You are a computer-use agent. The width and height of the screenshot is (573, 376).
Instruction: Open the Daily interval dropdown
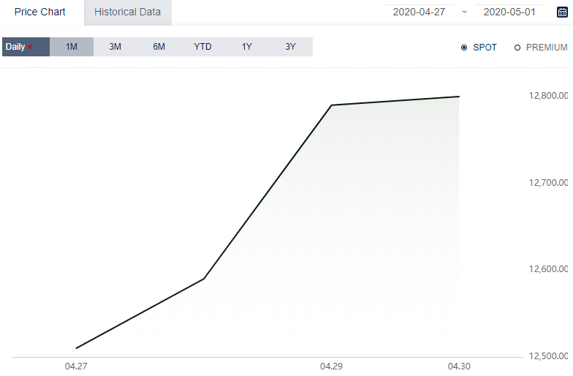pyautogui.click(x=26, y=47)
